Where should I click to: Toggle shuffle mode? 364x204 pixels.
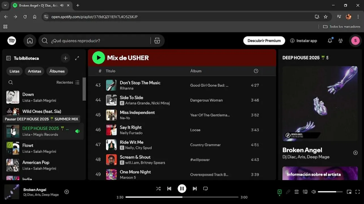tap(158, 189)
